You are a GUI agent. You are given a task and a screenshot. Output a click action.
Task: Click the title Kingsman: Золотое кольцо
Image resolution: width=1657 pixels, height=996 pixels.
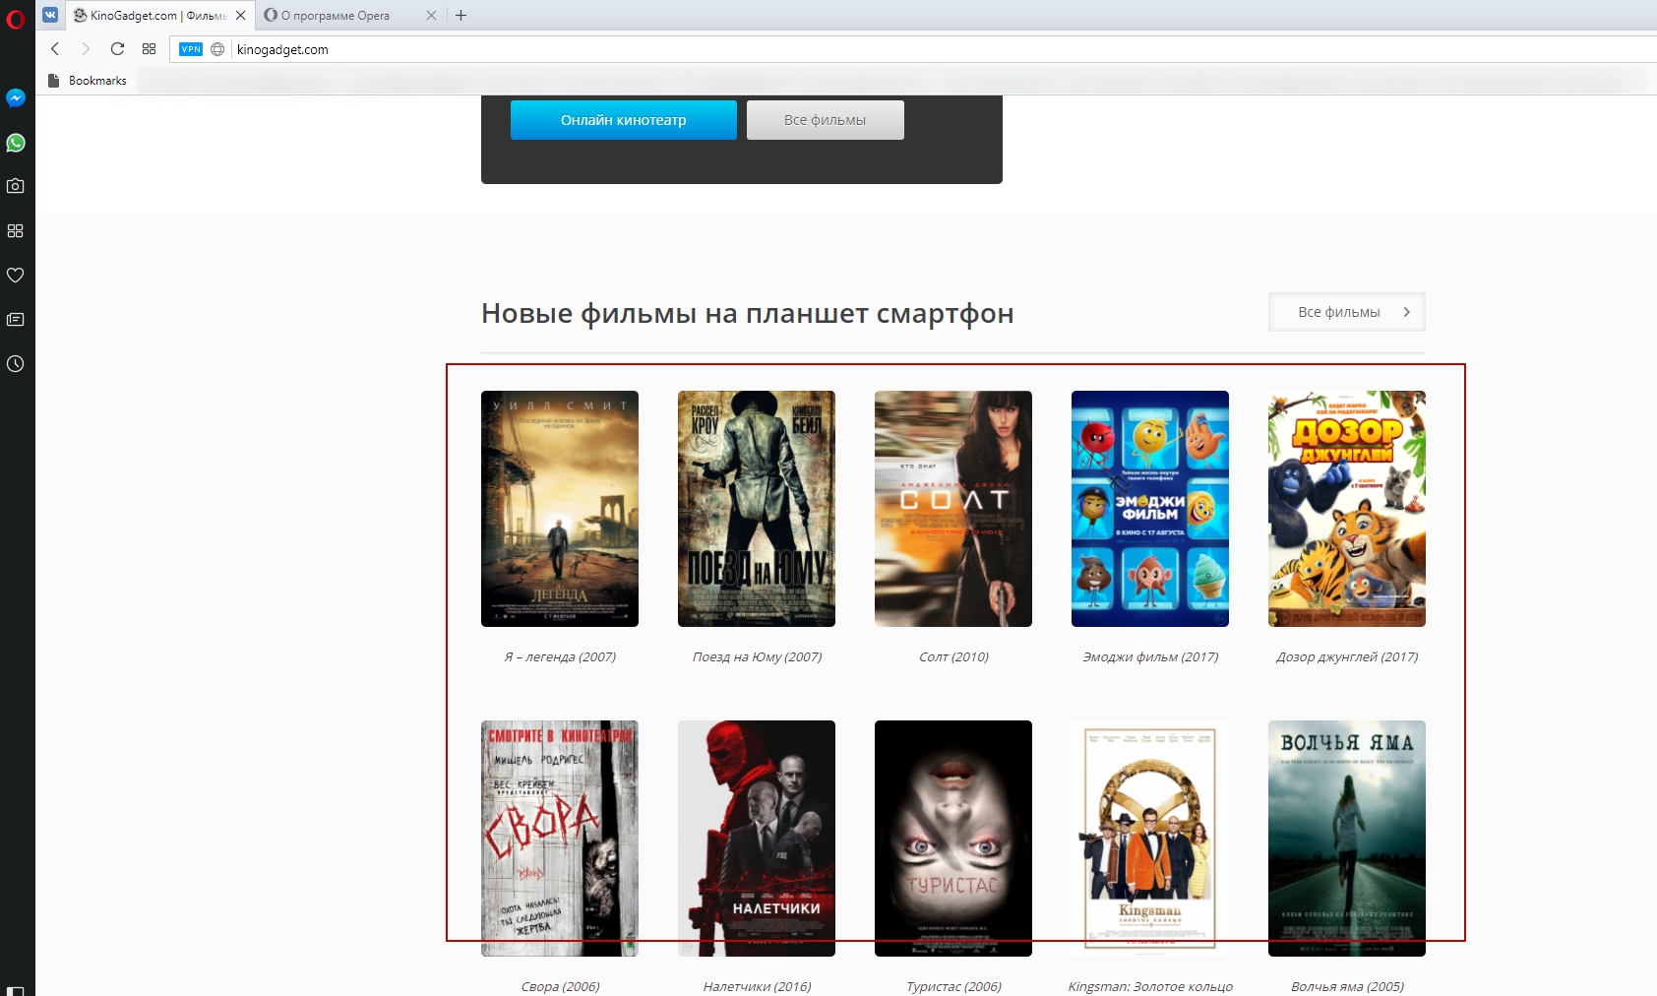coord(1150,986)
